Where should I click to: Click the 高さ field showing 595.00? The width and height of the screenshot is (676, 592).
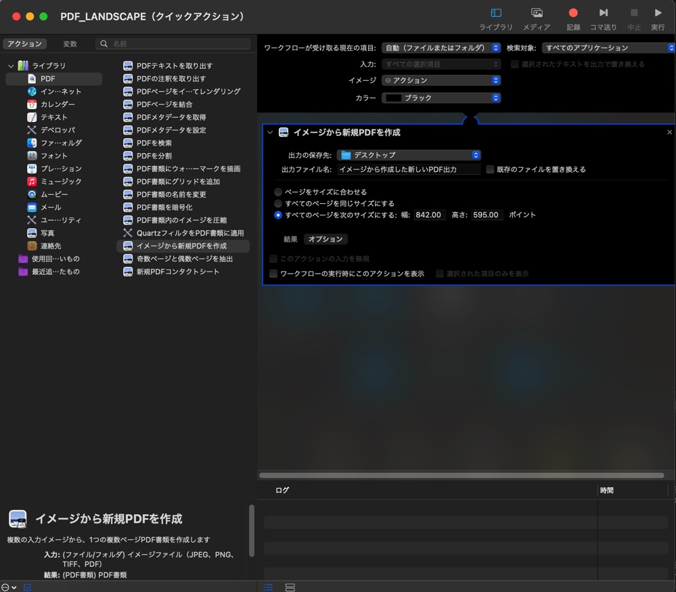[x=487, y=215]
